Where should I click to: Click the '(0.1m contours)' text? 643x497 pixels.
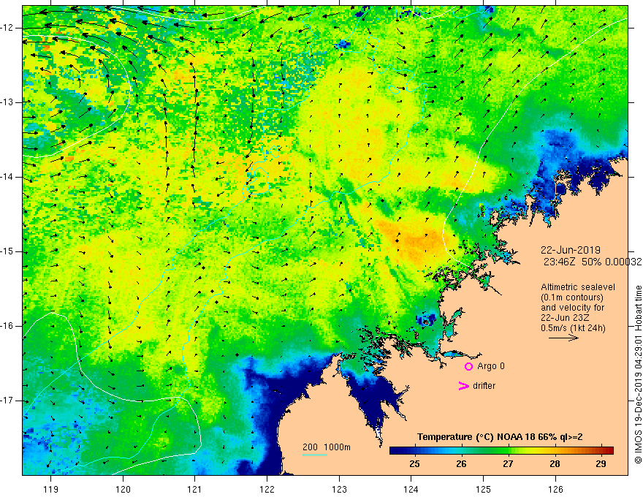[x=571, y=297]
